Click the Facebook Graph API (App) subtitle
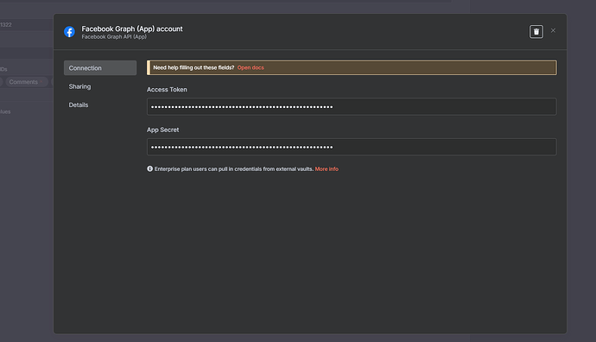 [114, 37]
